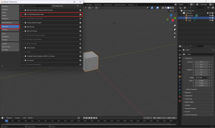The image size is (215, 128).
Task: Click the Search Add-ons input field
Action: (x=36, y=6)
